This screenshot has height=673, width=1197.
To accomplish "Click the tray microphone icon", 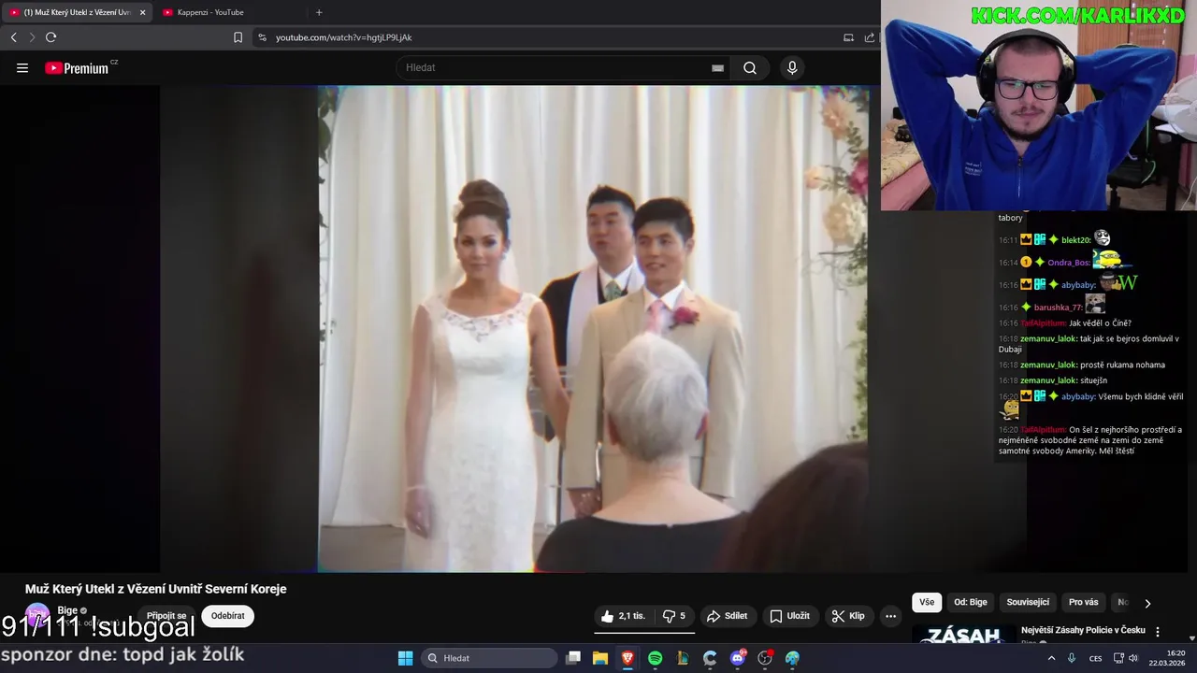I will [1072, 658].
